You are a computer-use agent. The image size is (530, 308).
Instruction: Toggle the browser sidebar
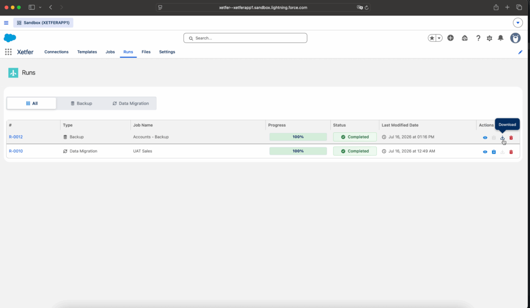coord(32,7)
